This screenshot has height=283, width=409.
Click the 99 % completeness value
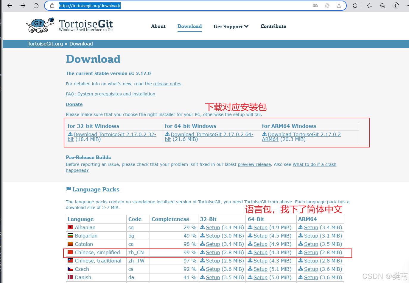click(x=190, y=252)
